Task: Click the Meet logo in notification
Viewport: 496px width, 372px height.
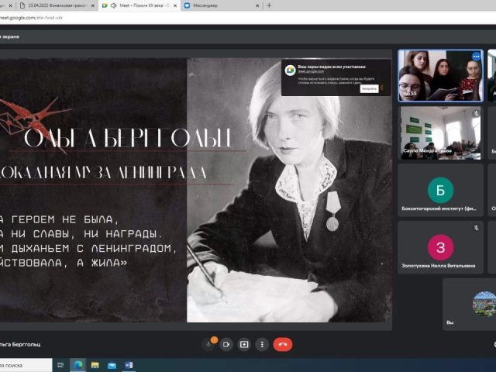Action: (290, 71)
